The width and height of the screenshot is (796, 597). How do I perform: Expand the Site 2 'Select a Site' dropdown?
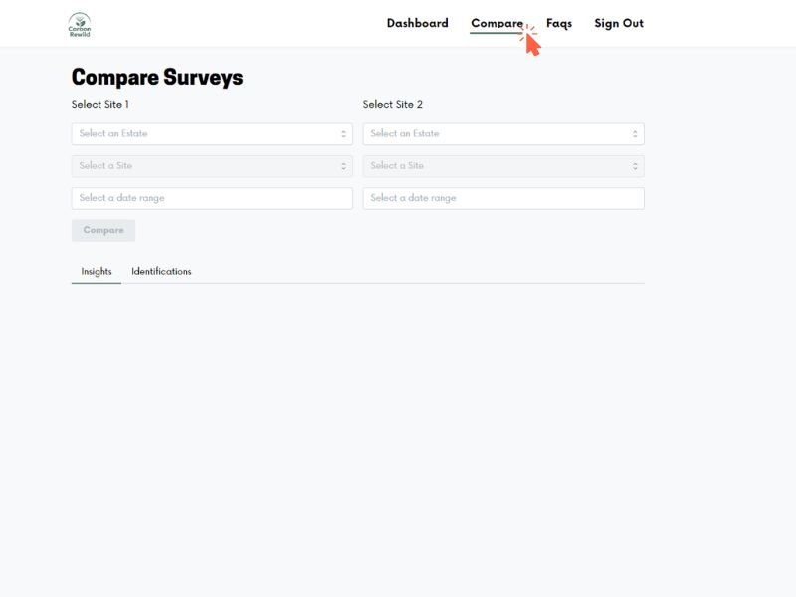(x=503, y=166)
